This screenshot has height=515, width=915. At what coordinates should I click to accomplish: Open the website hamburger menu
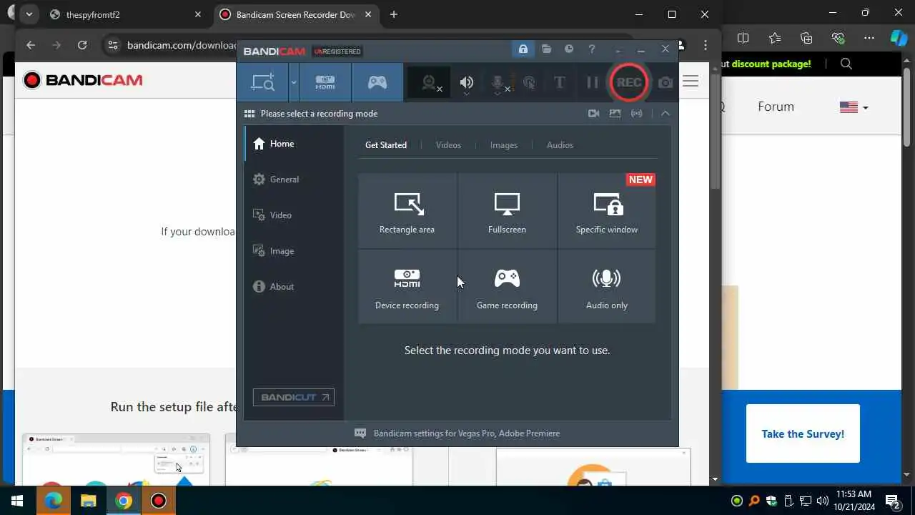(691, 82)
